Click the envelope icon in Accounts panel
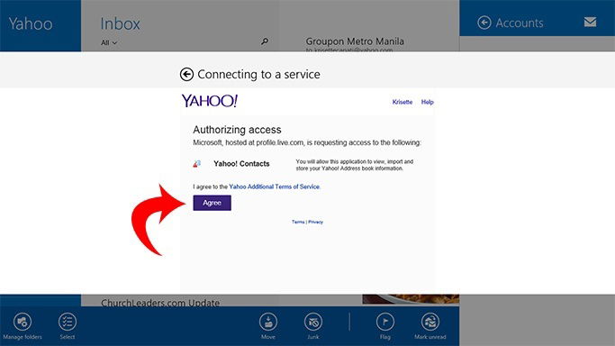This screenshot has width=615, height=346. [590, 22]
